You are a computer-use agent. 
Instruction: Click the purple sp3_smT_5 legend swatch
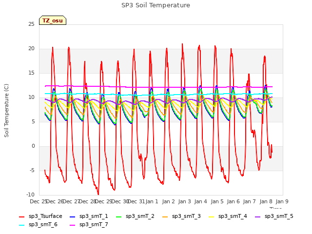tap(257, 216)
